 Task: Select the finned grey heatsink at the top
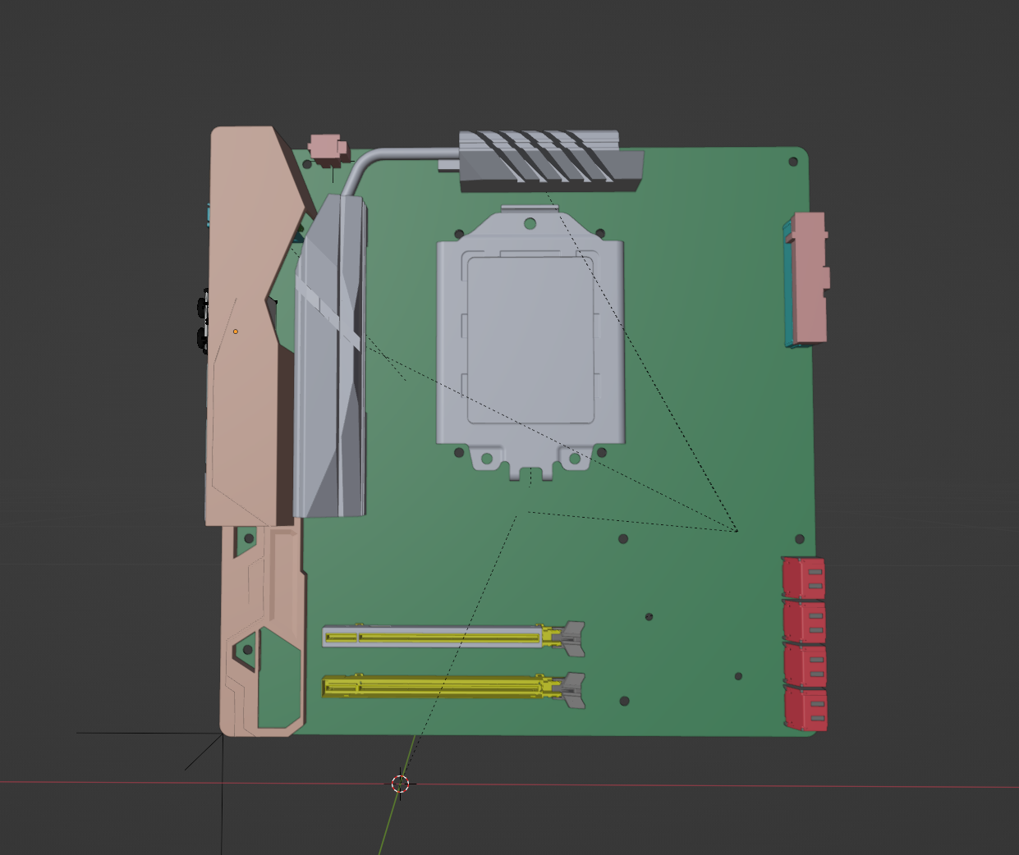click(x=549, y=161)
